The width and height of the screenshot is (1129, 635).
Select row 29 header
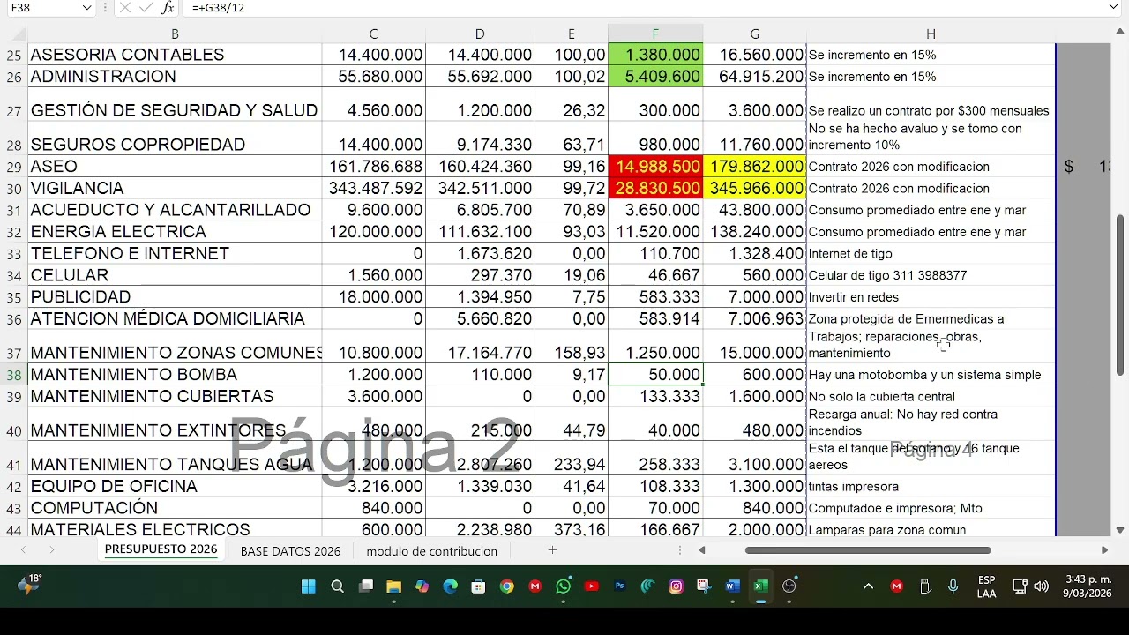13,167
